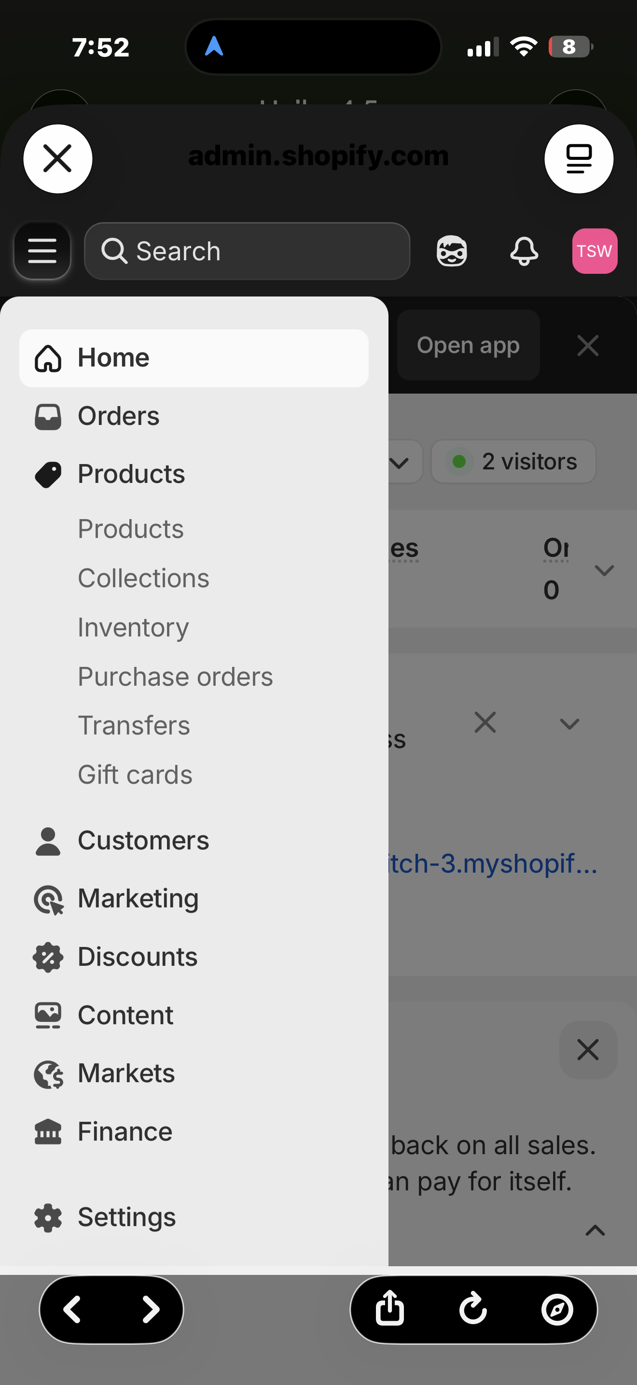Viewport: 637px width, 1385px height.
Task: Open the TSW account avatar menu
Action: 595,251
